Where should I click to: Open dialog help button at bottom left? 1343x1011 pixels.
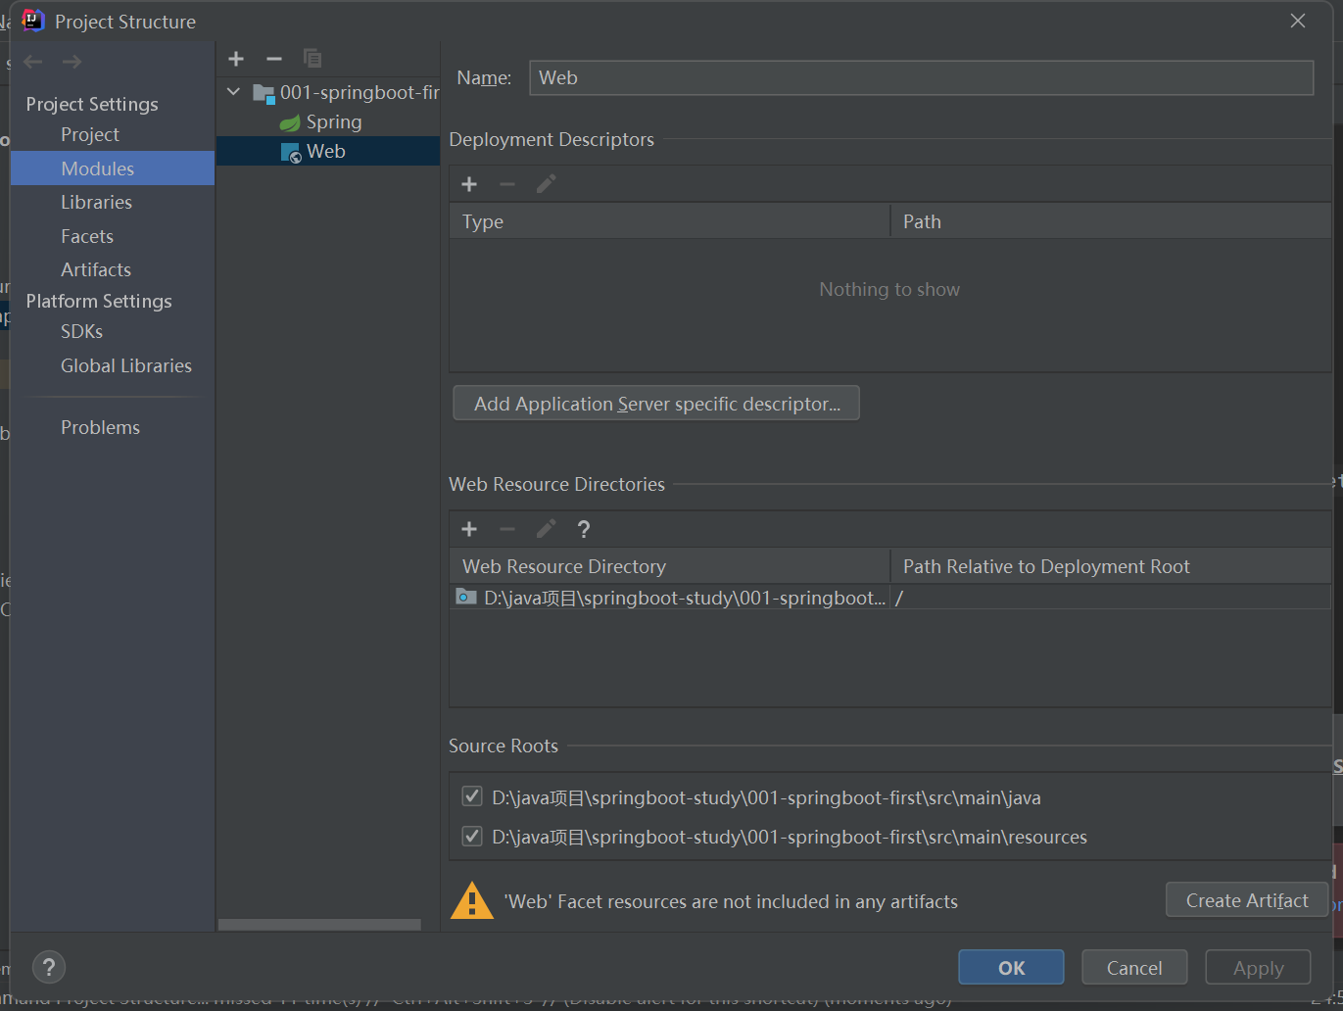pyautogui.click(x=49, y=968)
